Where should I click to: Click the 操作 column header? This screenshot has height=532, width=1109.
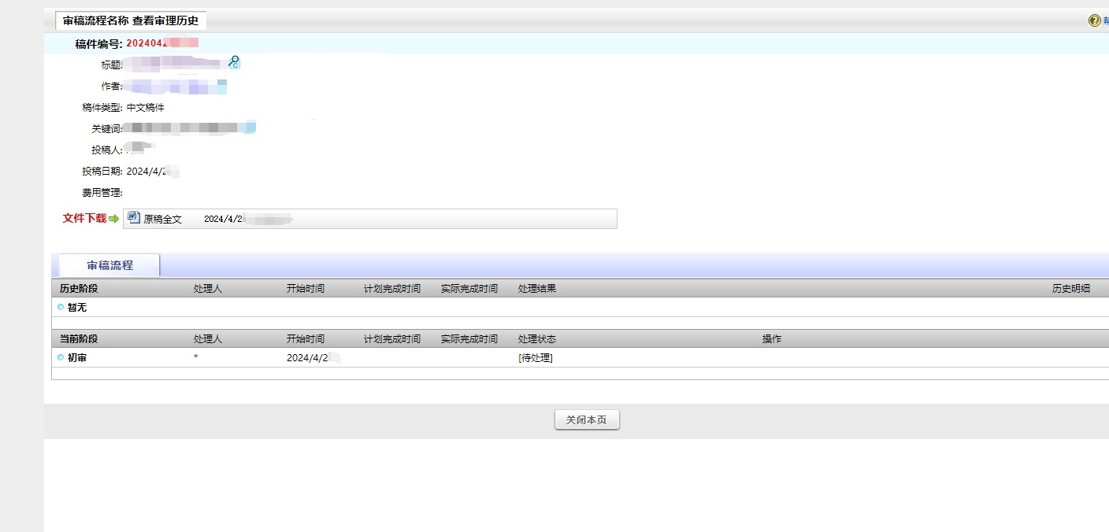[x=771, y=339]
